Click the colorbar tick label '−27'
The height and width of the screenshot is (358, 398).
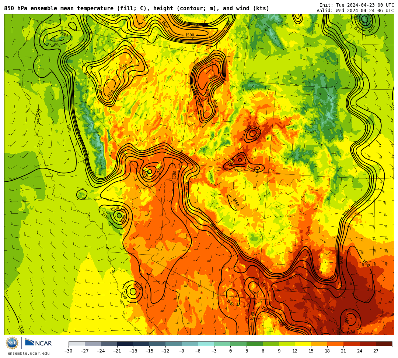pyautogui.click(x=85, y=351)
